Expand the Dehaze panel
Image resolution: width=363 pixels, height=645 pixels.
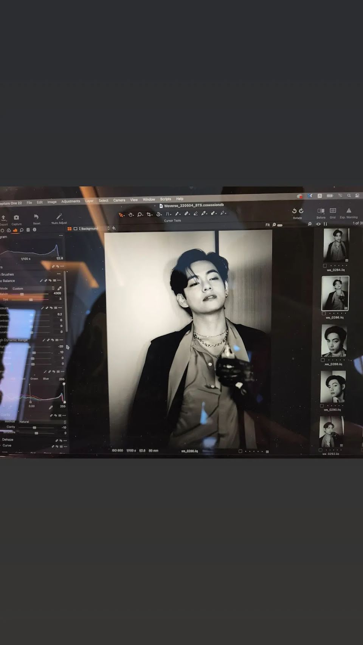(x=8, y=439)
